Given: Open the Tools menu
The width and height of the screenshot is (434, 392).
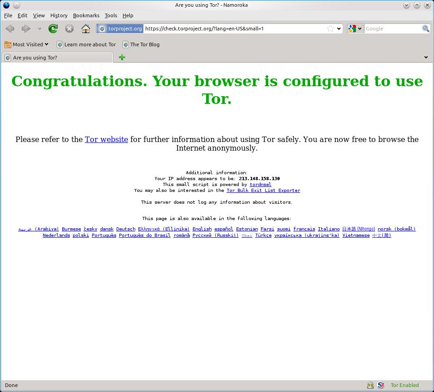Looking at the screenshot, I should click(111, 15).
